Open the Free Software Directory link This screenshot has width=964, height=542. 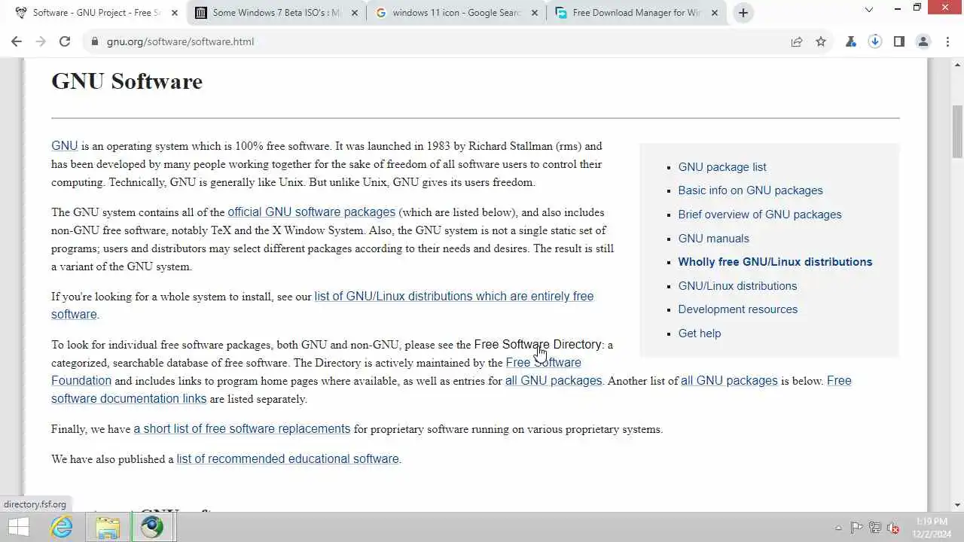tap(538, 345)
